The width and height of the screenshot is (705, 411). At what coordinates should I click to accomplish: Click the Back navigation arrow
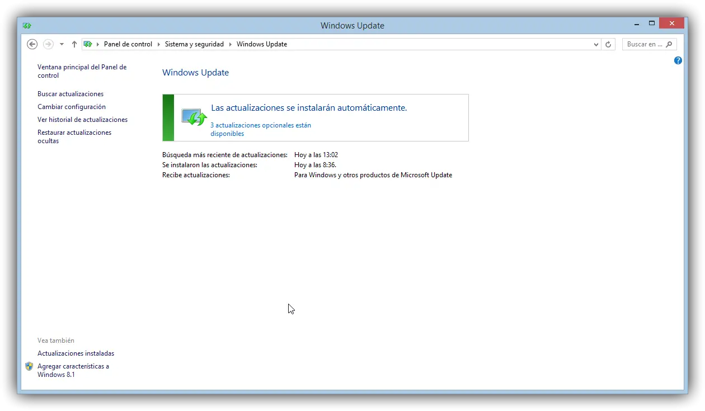click(32, 44)
